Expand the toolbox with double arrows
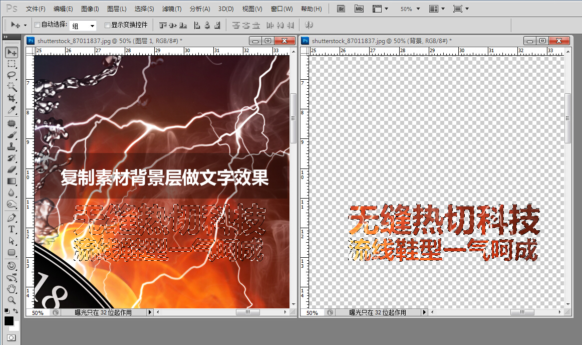The width and height of the screenshot is (582, 345). click(x=6, y=37)
